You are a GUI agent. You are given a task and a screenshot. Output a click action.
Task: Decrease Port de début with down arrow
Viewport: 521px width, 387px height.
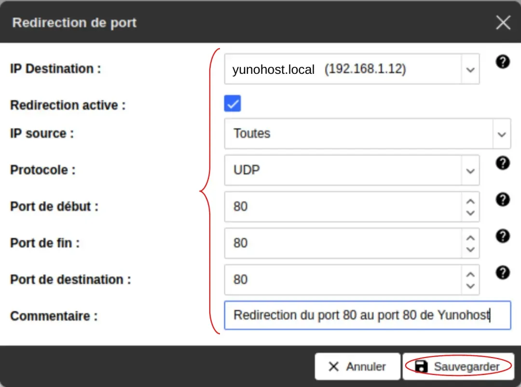click(x=470, y=213)
